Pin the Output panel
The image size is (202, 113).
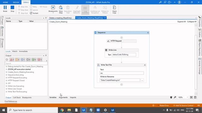click(x=46, y=56)
